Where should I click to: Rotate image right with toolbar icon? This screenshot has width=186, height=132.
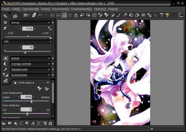coord(137,15)
